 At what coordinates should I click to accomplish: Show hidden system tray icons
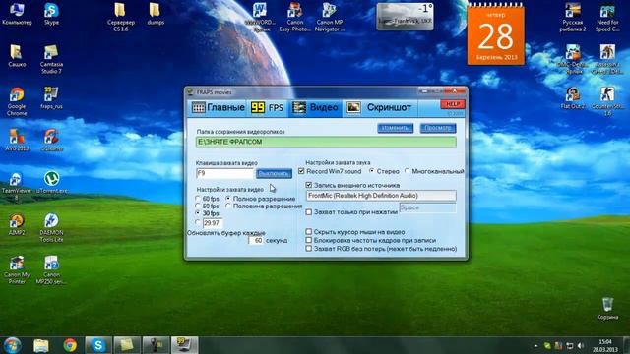tap(535, 345)
